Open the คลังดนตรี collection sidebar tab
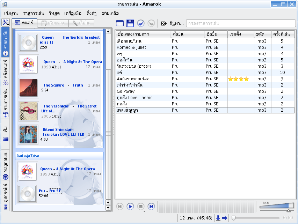 [5, 72]
